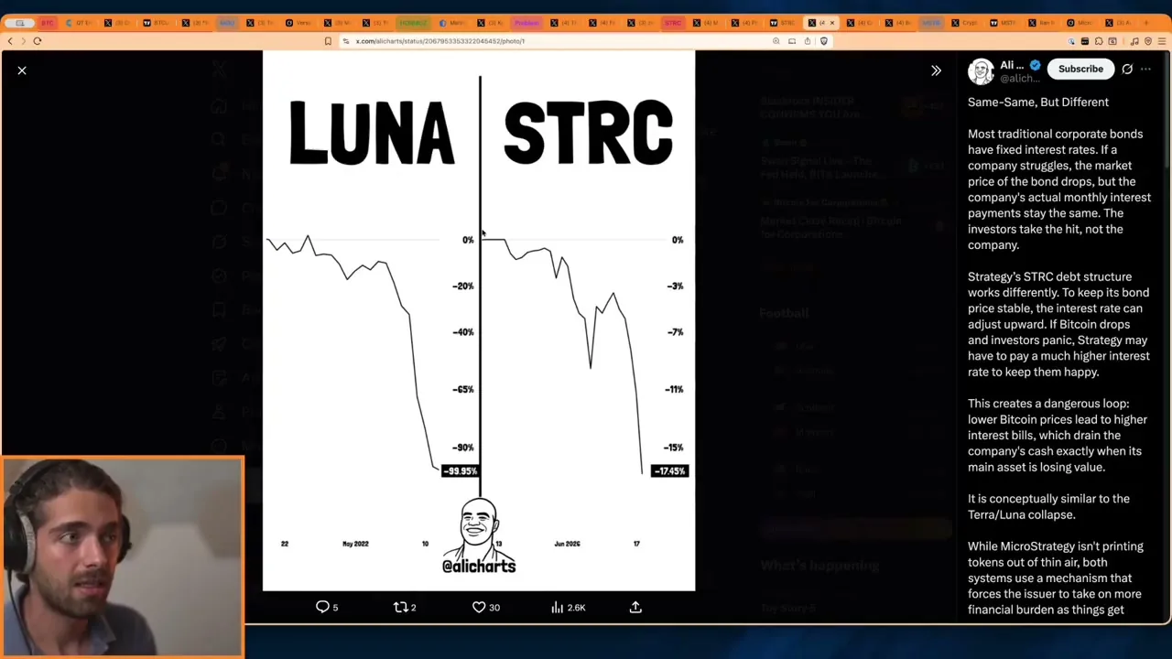Viewport: 1172px width, 659px height.
Task: Click the blue verified badge next to Ali
Action: (1035, 65)
